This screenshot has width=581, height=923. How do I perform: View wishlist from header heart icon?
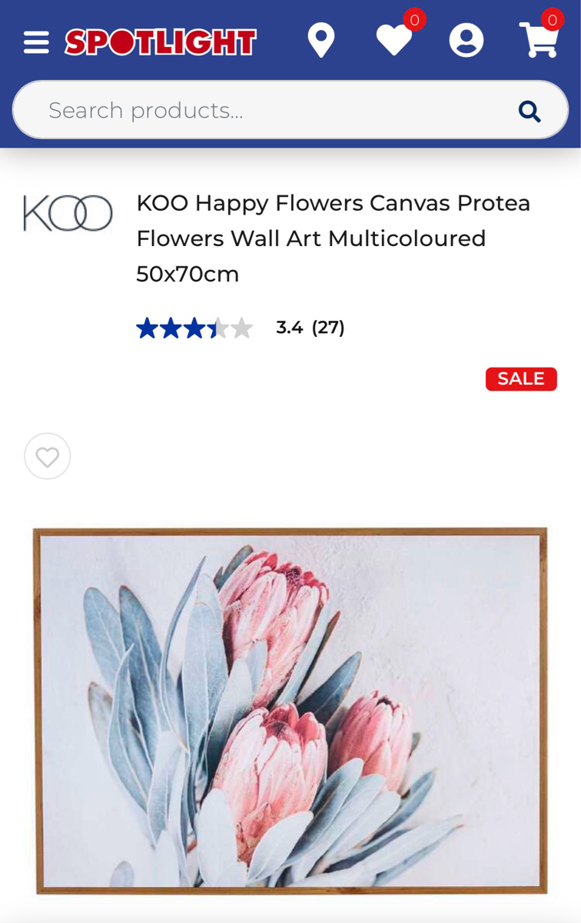393,41
